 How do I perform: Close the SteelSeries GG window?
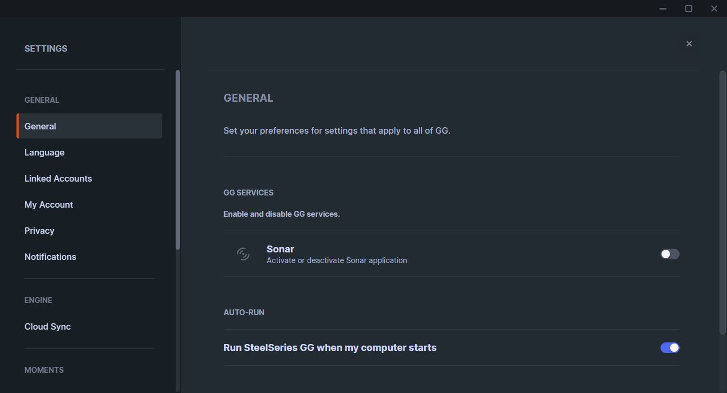(714, 9)
